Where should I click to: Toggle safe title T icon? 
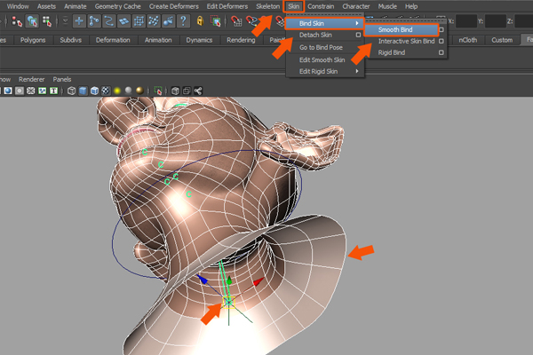[53, 91]
